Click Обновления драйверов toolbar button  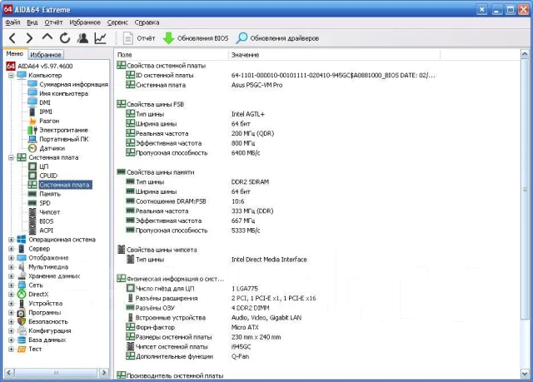point(277,38)
